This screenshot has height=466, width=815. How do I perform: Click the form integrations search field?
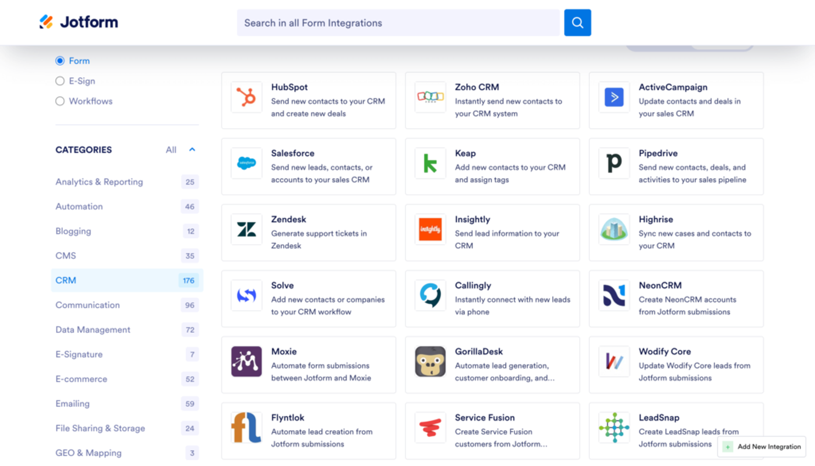pos(398,22)
